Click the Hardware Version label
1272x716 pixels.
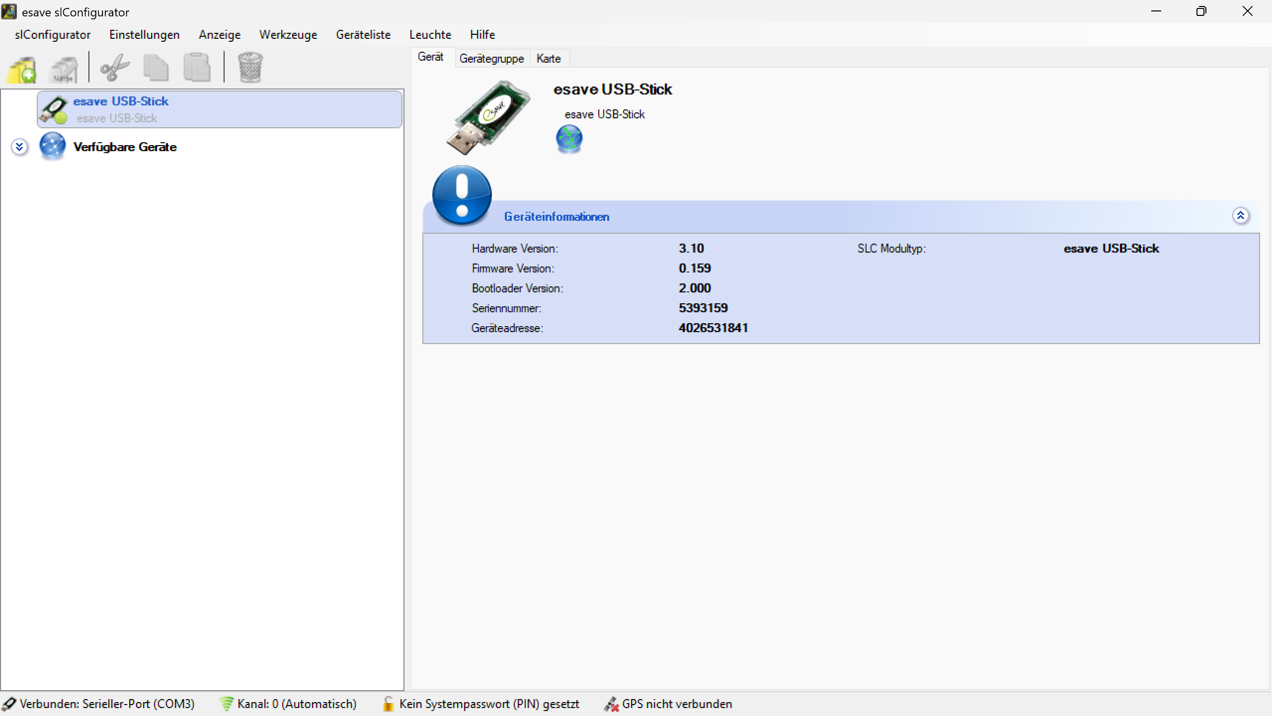coord(515,249)
